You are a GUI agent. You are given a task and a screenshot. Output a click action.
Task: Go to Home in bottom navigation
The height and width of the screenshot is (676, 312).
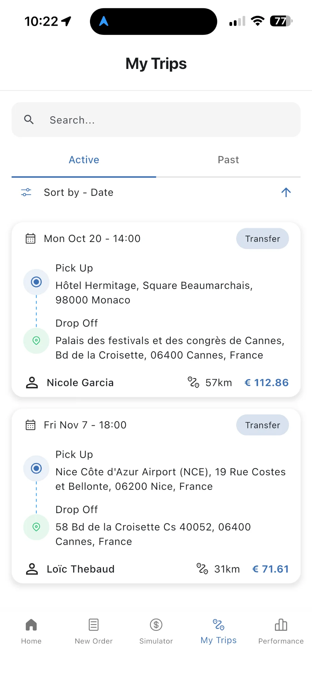click(x=31, y=631)
